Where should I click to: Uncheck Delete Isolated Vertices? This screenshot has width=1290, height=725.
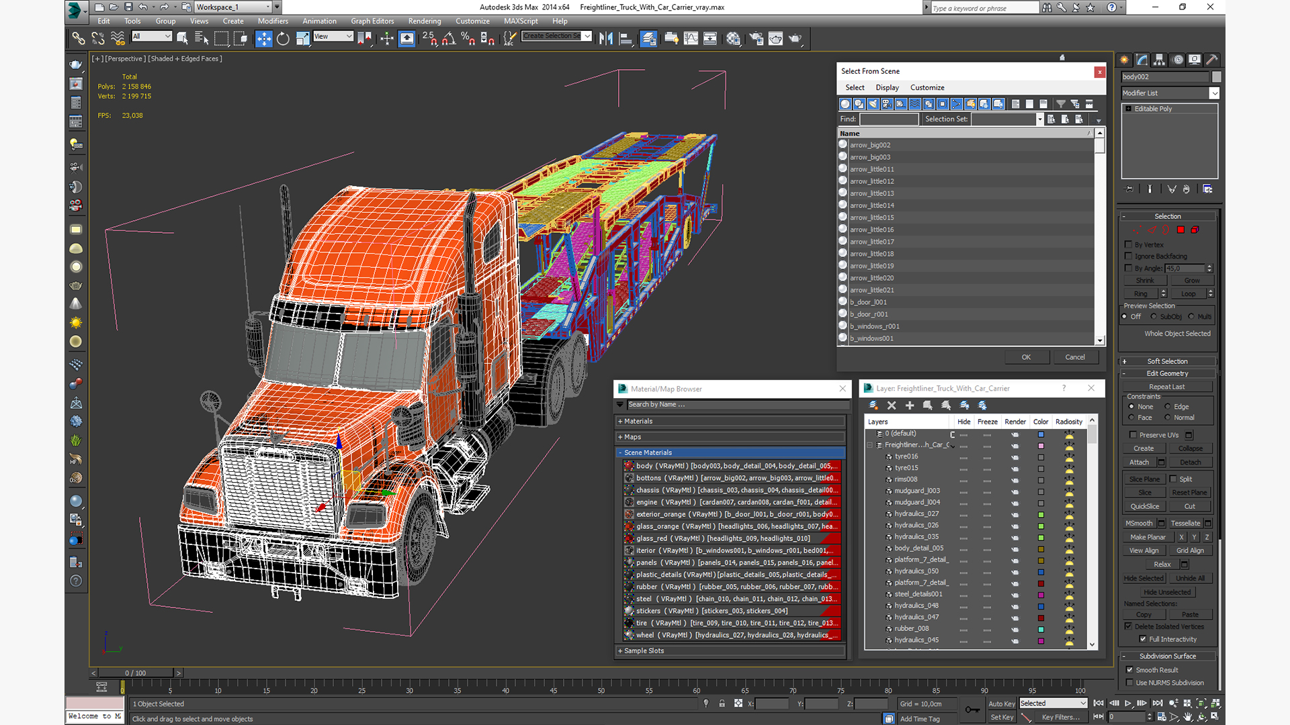pos(1129,626)
